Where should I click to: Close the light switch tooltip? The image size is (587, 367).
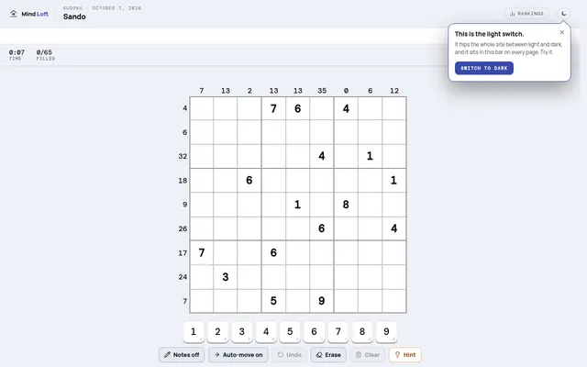[561, 32]
